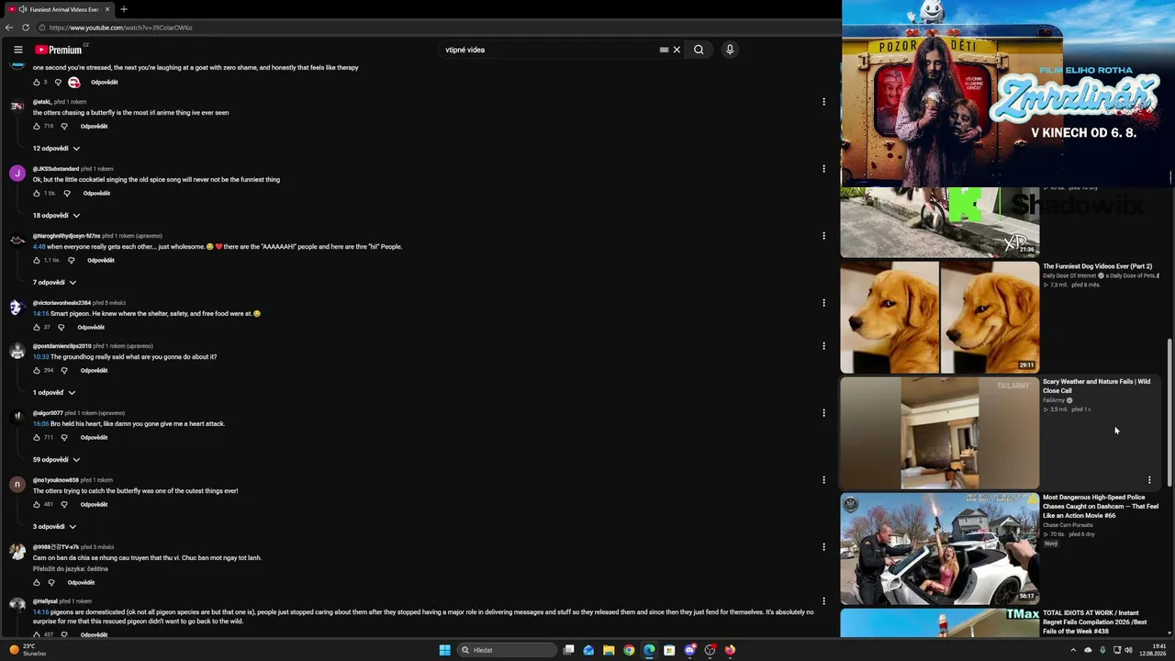Open options menu for 'Smart pigeon' comment
This screenshot has width=1175, height=661.
click(823, 303)
